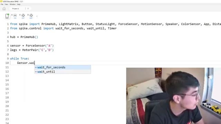Click 'PrimeHub' in the first import line
The height and width of the screenshot is (124, 221).
[x=48, y=24]
